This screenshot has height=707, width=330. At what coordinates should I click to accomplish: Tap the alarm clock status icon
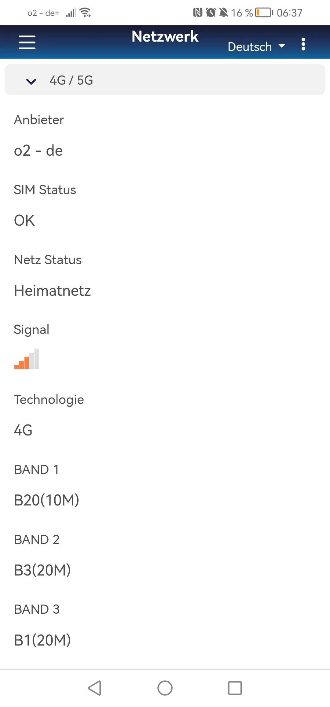click(211, 13)
